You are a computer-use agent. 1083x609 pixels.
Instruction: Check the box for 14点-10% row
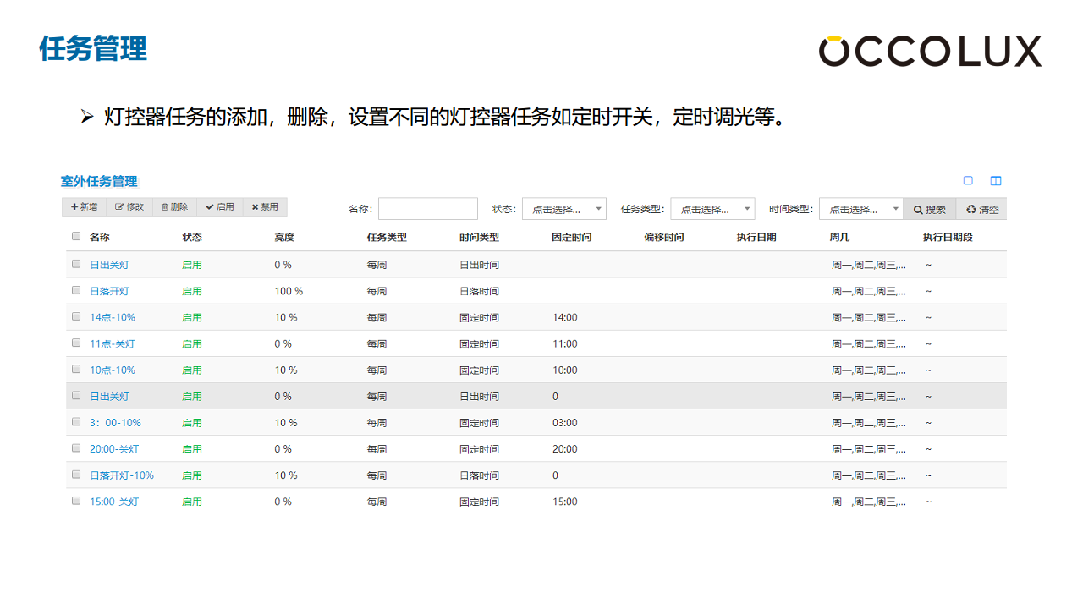click(x=76, y=316)
